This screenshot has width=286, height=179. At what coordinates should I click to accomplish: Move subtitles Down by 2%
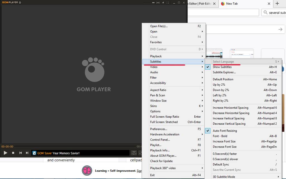click(x=243, y=90)
